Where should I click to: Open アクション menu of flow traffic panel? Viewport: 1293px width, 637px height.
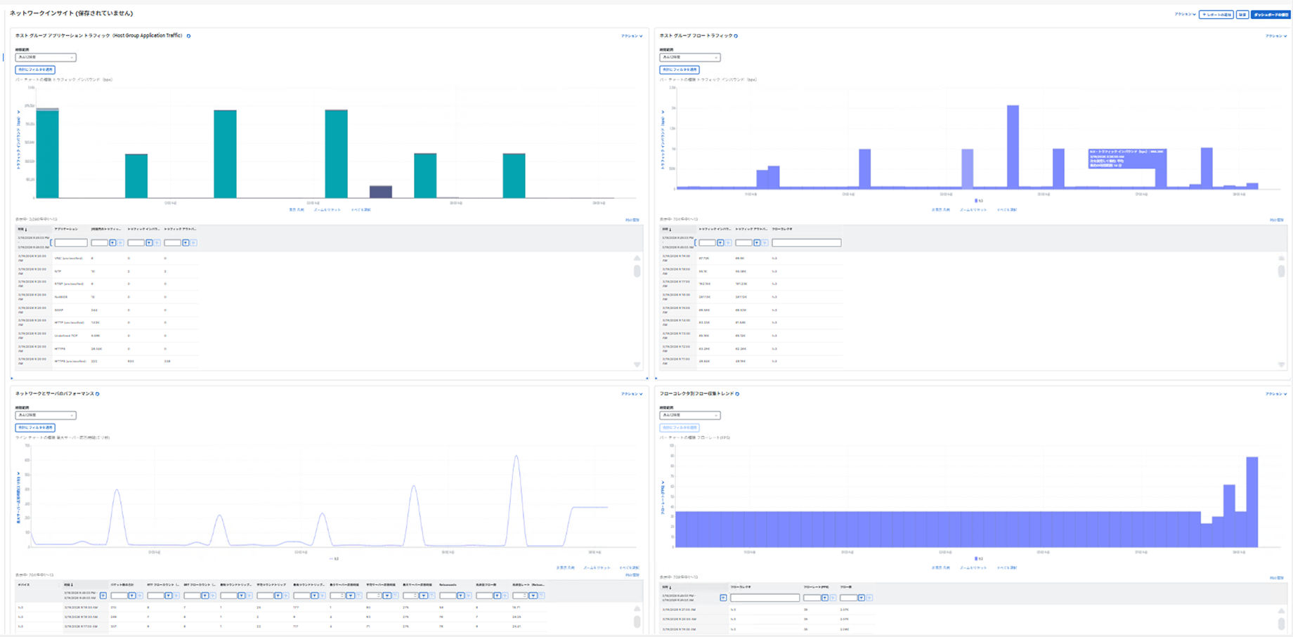coord(1276,36)
